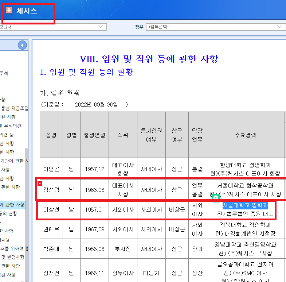Open sidebar item '및 분석의견'
286x282 pixels.
11,126
